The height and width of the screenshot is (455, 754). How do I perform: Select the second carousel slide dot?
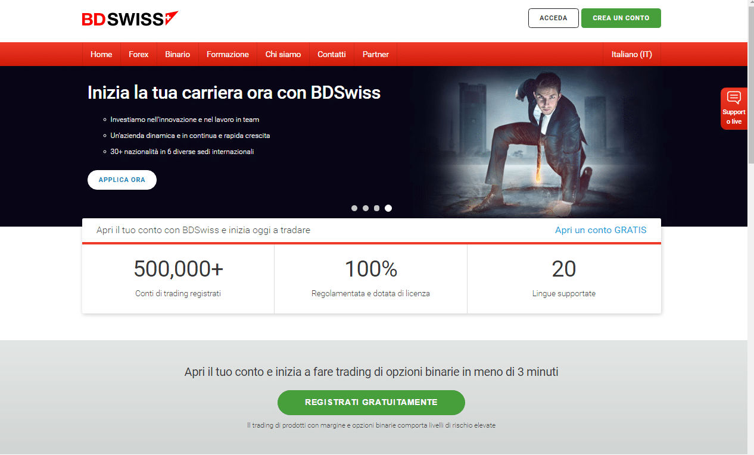(366, 208)
